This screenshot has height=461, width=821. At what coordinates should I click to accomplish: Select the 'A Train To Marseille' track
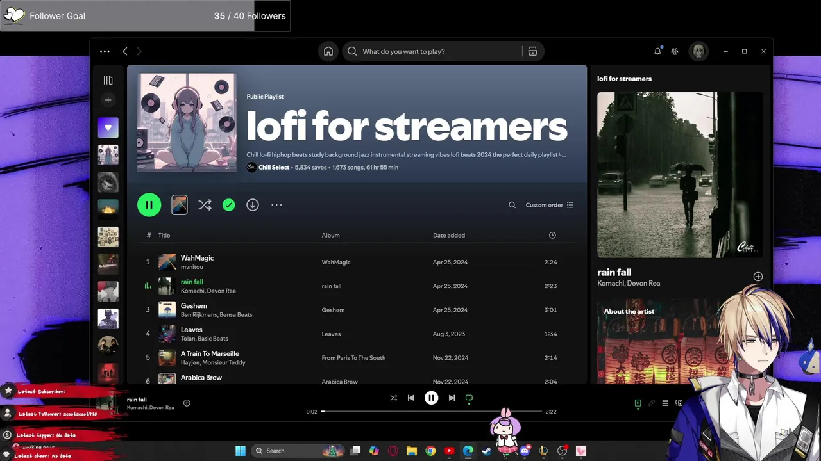click(x=210, y=353)
